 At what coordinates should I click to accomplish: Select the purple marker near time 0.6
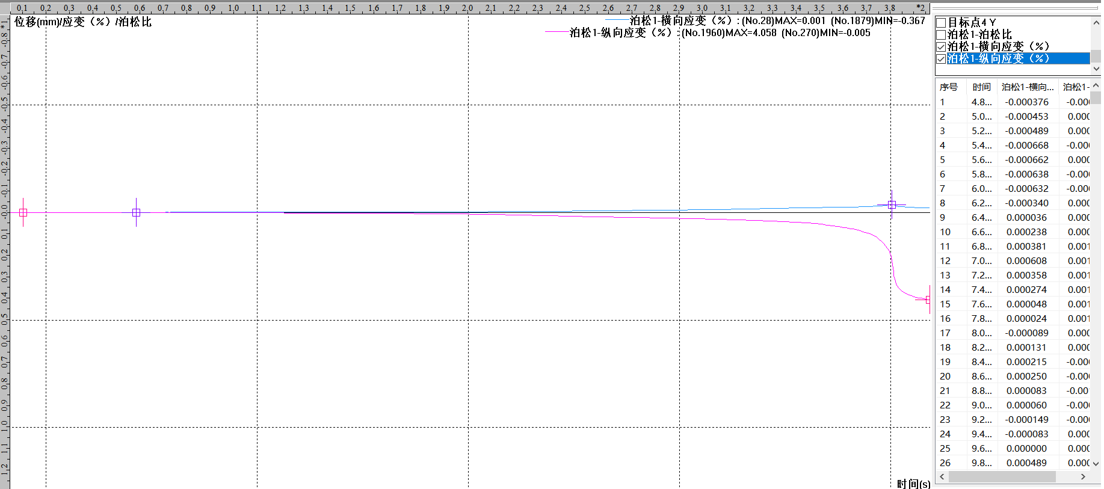coord(136,212)
